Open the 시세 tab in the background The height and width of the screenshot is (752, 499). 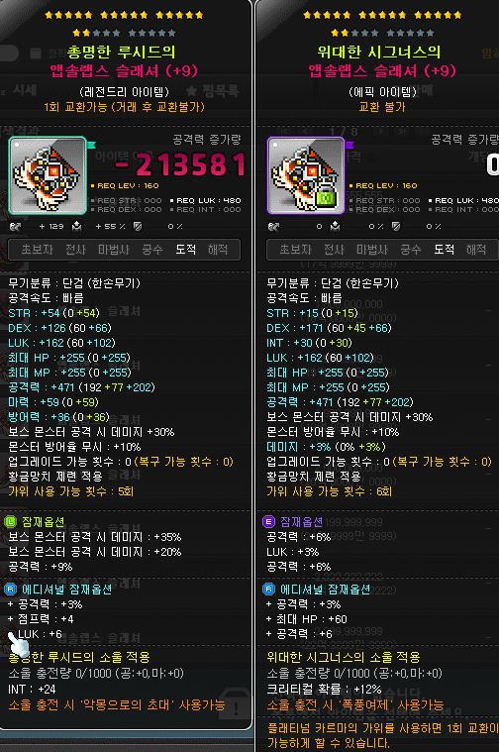tap(25, 90)
